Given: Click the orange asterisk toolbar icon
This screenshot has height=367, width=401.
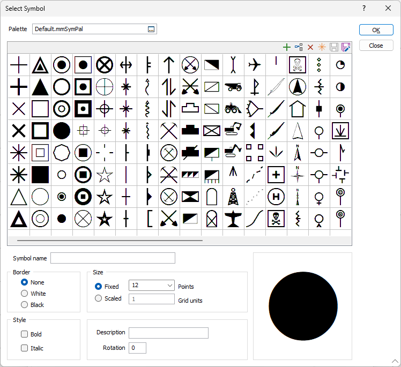Looking at the screenshot, I should 322,47.
